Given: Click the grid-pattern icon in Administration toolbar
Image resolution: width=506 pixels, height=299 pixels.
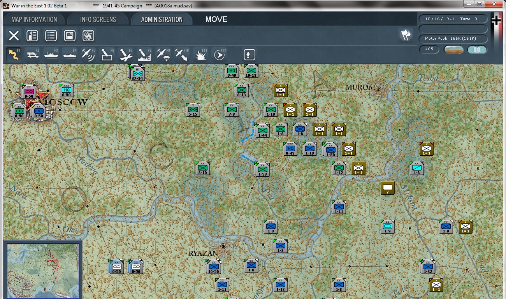Looking at the screenshot, I should (88, 36).
